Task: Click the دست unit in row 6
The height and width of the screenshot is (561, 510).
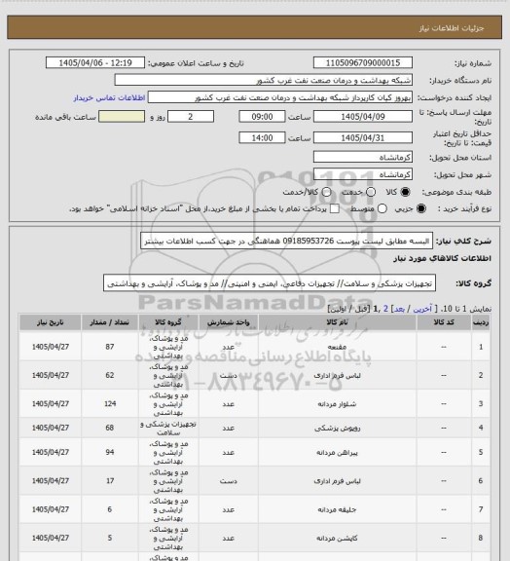Action: 228,481
